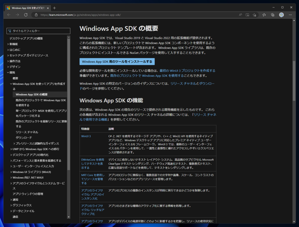299x227 pixels.
Task: Open the WinUI 3 table link
Action: pyautogui.click(x=86, y=136)
